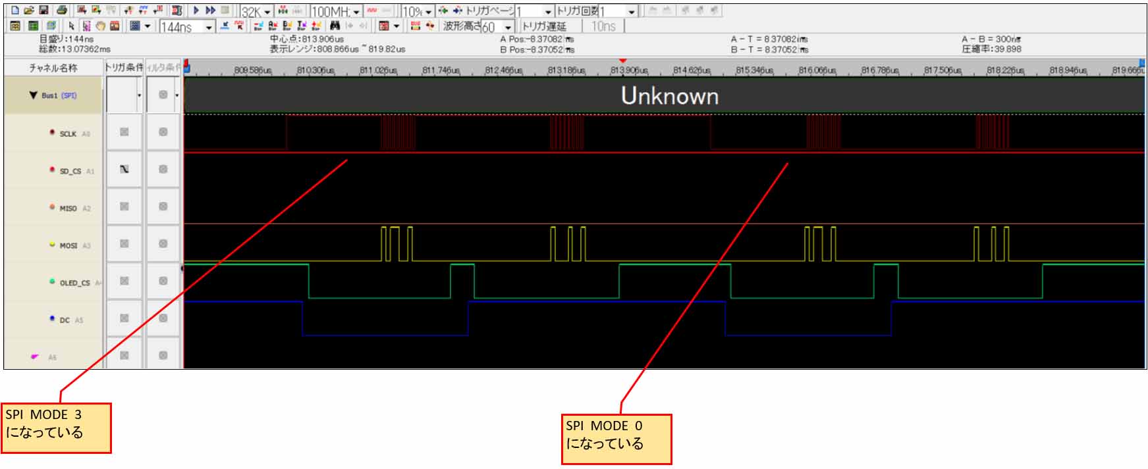Open the 32K memory depth dropdown
This screenshot has height=469, width=1148.
click(x=267, y=12)
